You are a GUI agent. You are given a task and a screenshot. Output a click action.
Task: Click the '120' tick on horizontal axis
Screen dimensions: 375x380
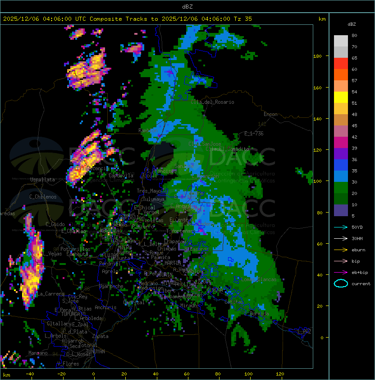[280, 374]
